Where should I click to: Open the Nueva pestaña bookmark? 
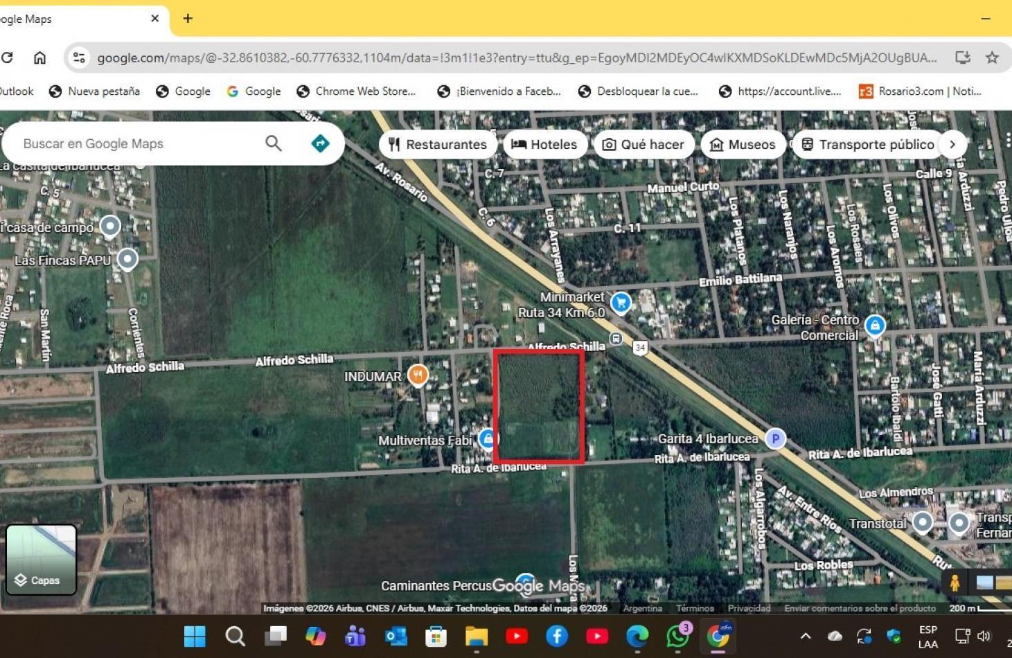(x=94, y=91)
